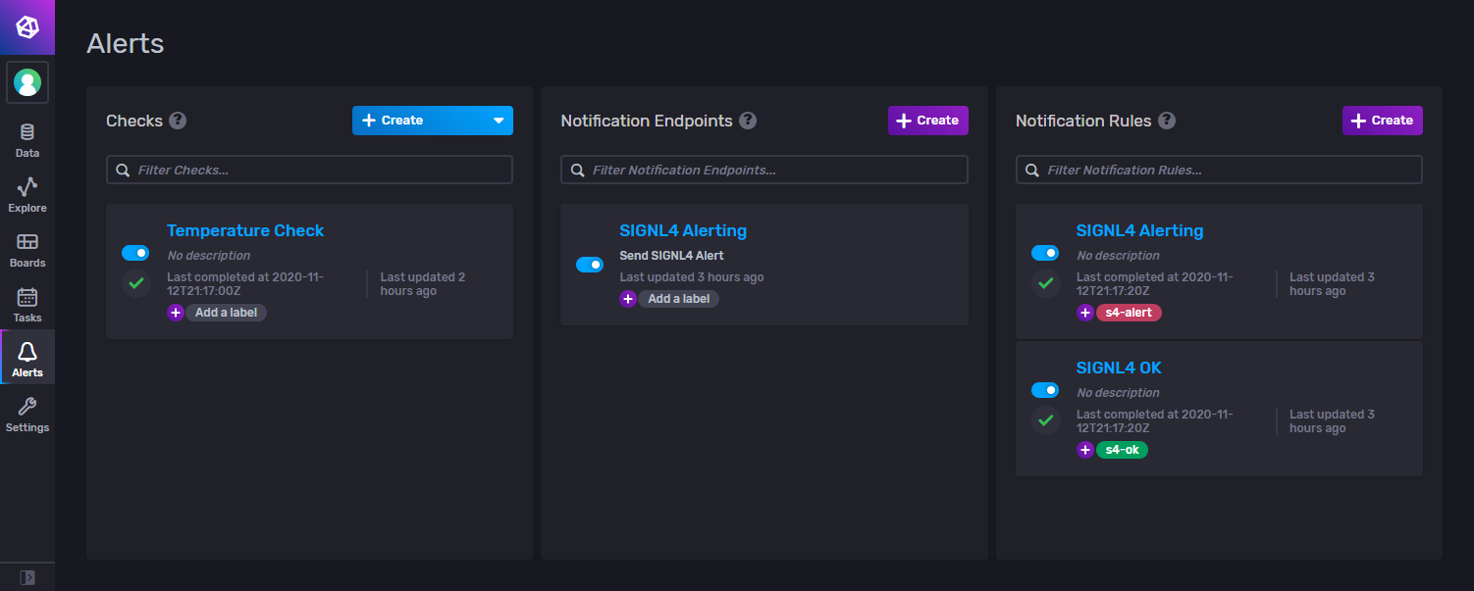
Task: Create a new notification rule
Action: click(1383, 121)
